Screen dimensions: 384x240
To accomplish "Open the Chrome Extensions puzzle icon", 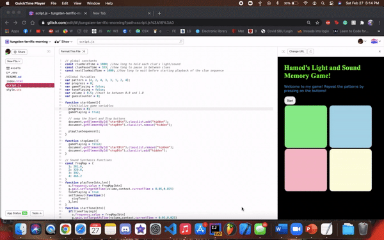I will pos(362,22).
